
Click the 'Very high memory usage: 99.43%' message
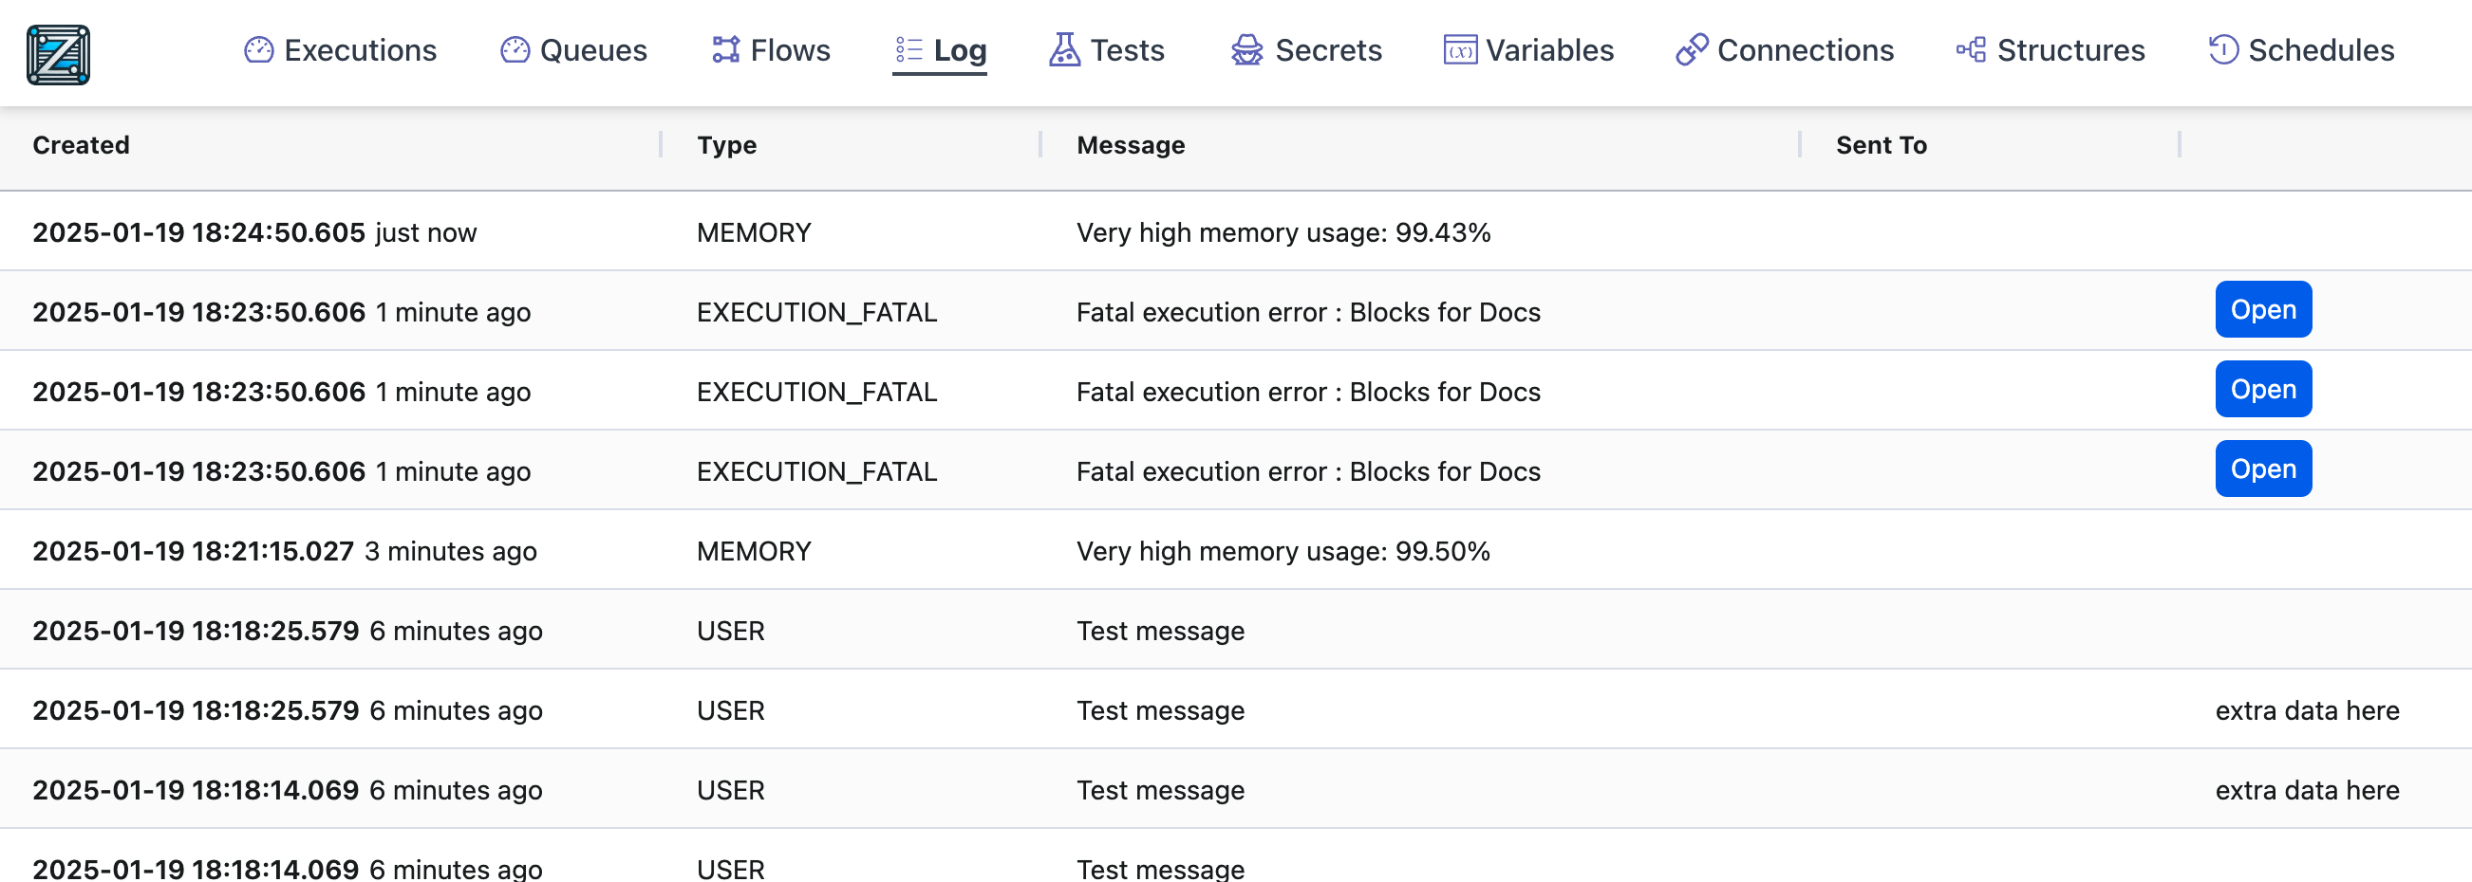point(1283,232)
